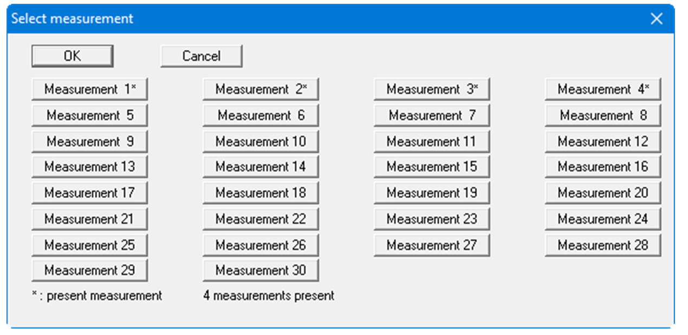Close the Select measurement dialog
Screen dimensions: 688x335
pos(656,19)
